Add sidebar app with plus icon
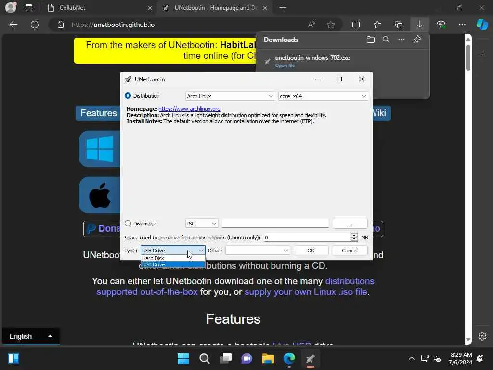Image resolution: width=493 pixels, height=370 pixels. point(482,54)
